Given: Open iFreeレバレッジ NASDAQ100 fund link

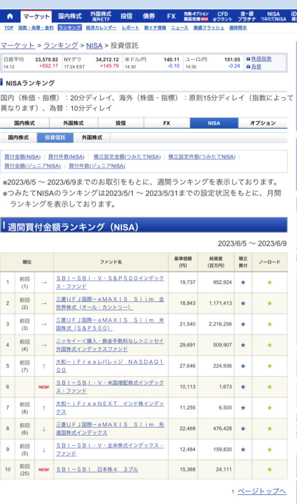Looking at the screenshot, I should (110, 366).
